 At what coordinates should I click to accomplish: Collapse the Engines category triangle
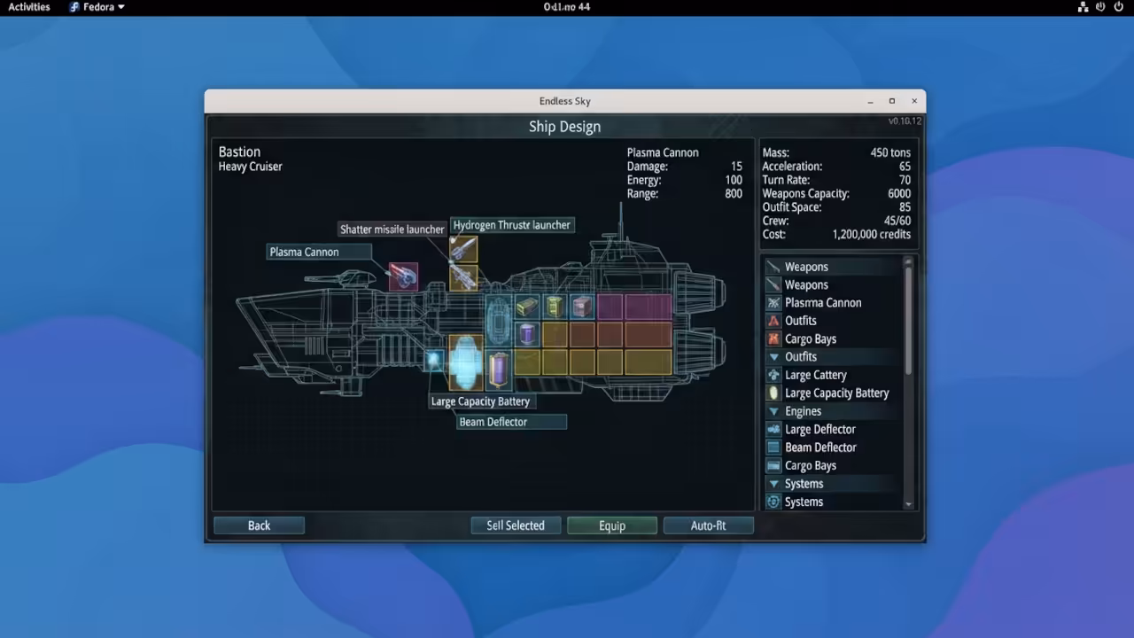[773, 411]
